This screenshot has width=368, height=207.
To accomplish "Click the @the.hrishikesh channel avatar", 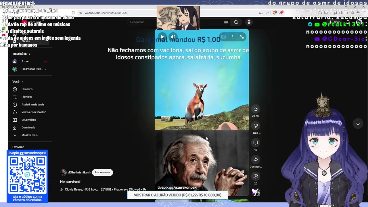I will 63,172.
